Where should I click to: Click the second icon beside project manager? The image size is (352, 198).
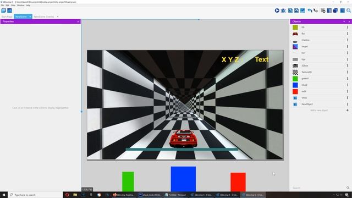pos(10,10)
